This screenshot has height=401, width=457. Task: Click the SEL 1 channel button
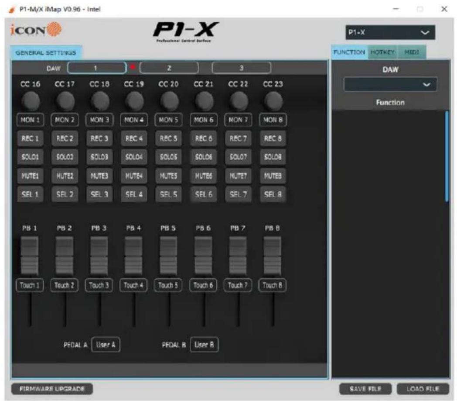pos(30,194)
